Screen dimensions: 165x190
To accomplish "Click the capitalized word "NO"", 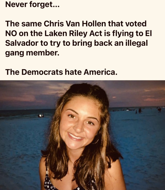I will pyautogui.click(x=11, y=33).
